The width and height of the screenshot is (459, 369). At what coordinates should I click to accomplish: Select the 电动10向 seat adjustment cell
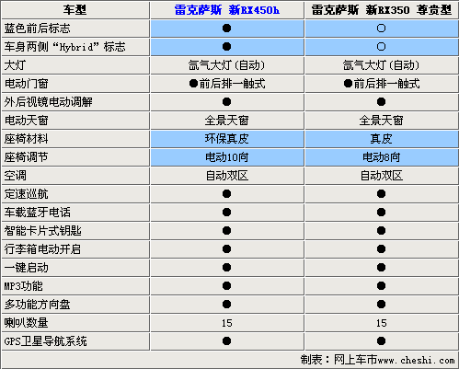point(227,157)
